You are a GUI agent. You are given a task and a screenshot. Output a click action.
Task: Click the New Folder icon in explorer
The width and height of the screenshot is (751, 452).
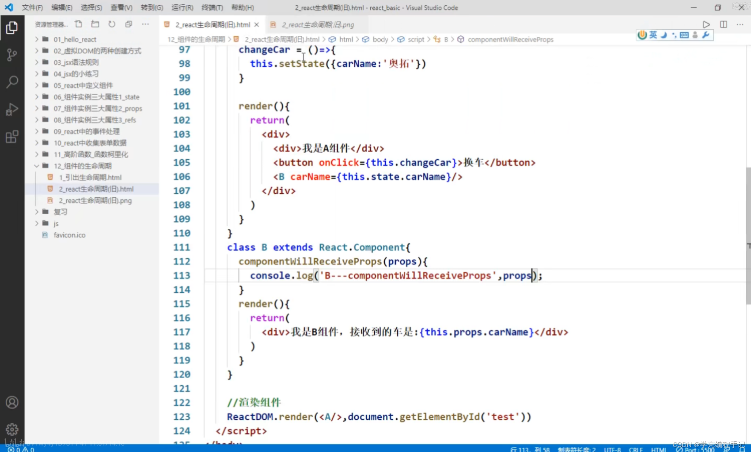click(95, 24)
